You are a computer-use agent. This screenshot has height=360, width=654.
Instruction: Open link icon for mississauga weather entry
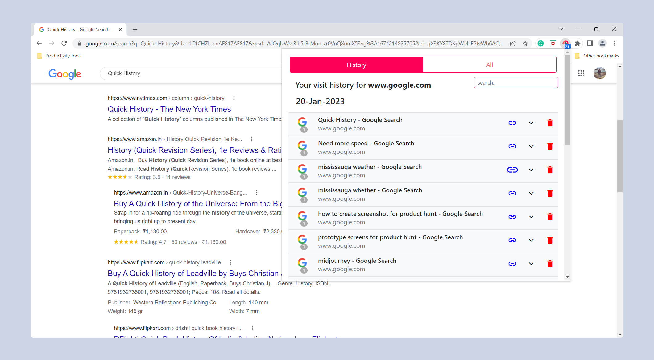click(512, 170)
